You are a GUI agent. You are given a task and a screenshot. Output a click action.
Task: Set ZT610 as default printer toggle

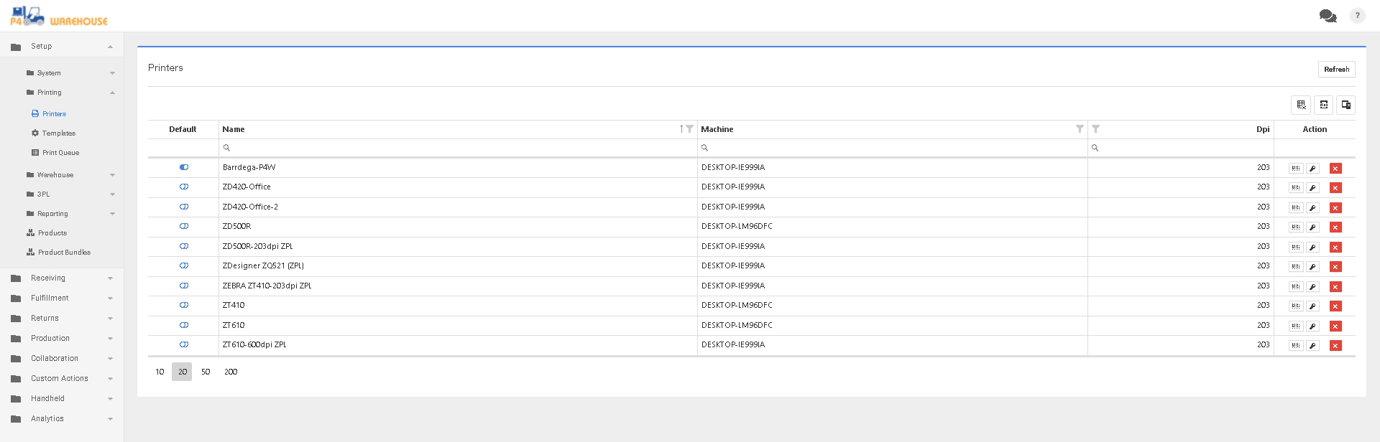click(184, 325)
